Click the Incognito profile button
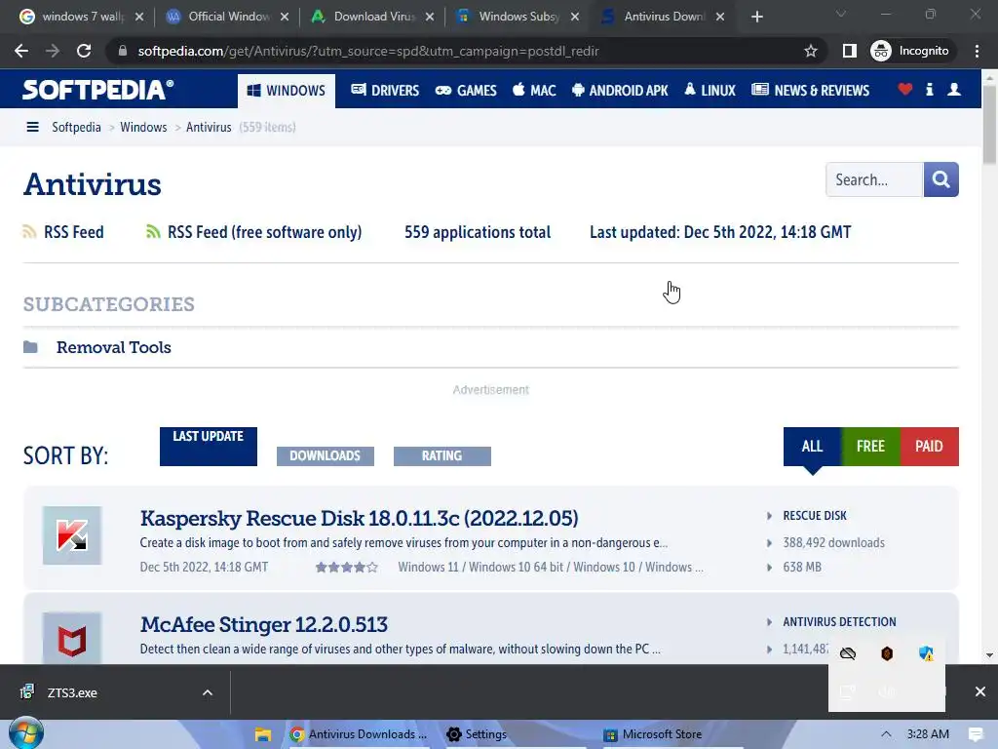998x749 pixels. click(x=910, y=51)
